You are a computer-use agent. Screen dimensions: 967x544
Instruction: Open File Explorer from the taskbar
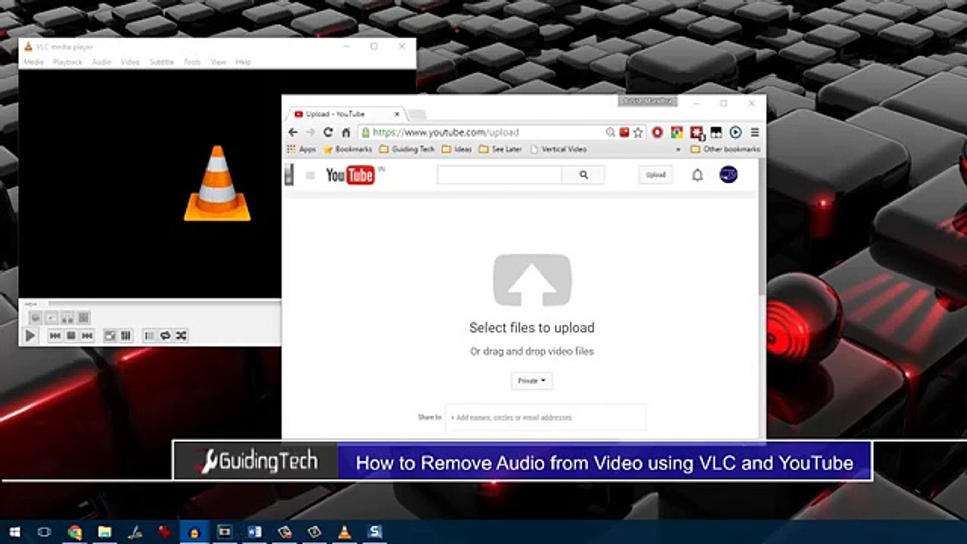(x=105, y=532)
